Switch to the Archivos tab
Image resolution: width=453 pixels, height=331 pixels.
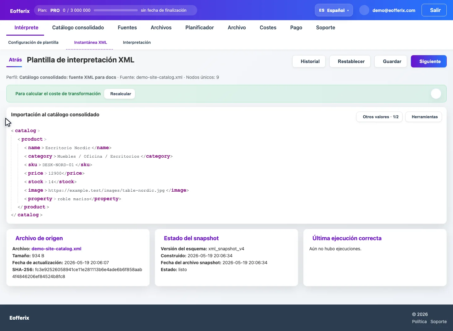tap(161, 27)
